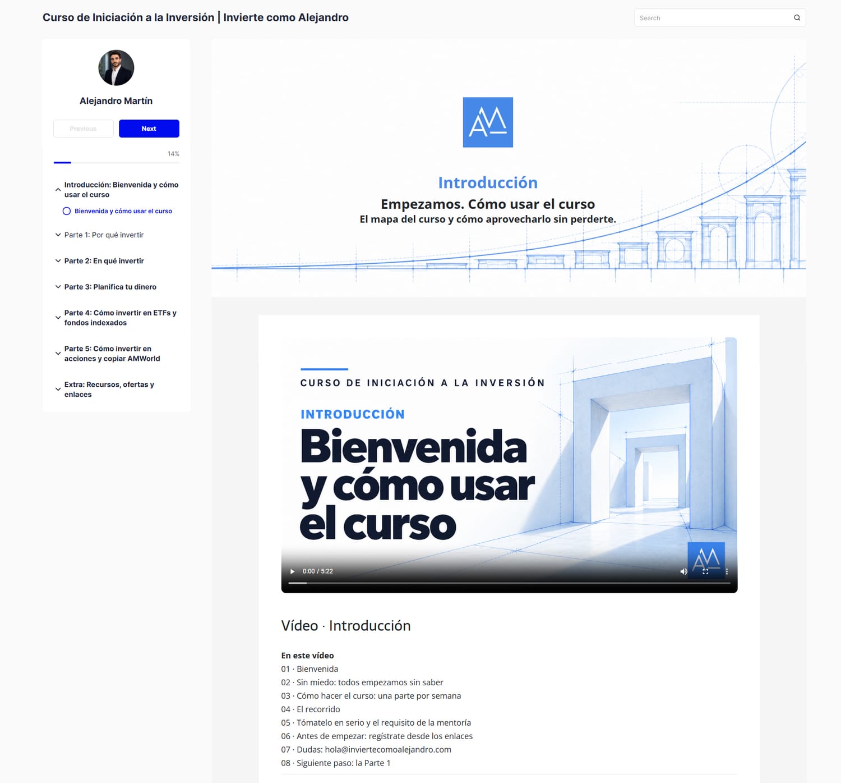
Task: Seek on the video progress bar
Action: point(509,583)
